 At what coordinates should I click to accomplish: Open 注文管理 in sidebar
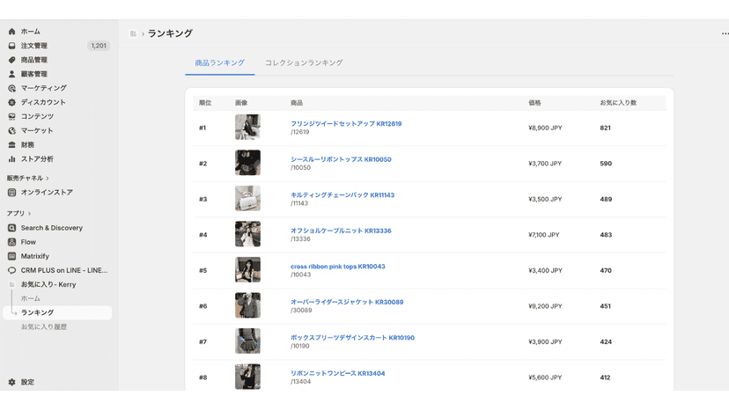34,46
